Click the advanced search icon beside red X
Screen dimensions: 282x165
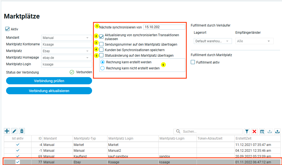click(262, 132)
